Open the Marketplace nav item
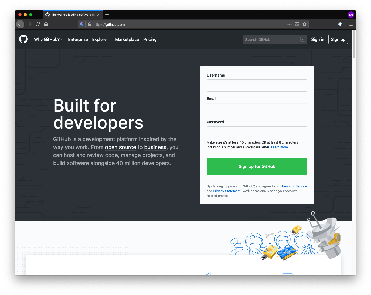The image size is (371, 295). (x=127, y=39)
